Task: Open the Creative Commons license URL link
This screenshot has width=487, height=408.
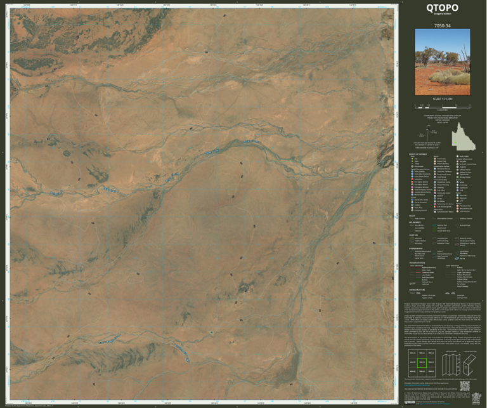Action: coord(434,404)
